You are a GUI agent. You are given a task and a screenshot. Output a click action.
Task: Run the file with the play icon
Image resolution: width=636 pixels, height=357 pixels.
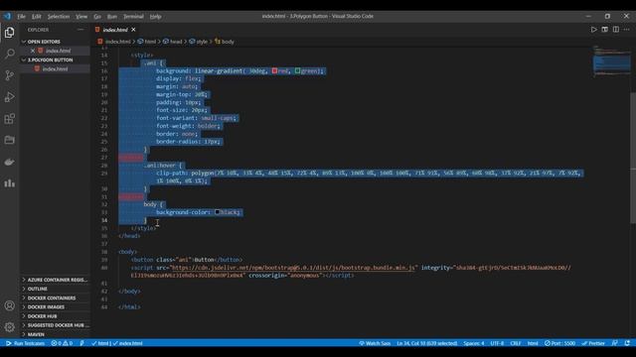point(594,30)
